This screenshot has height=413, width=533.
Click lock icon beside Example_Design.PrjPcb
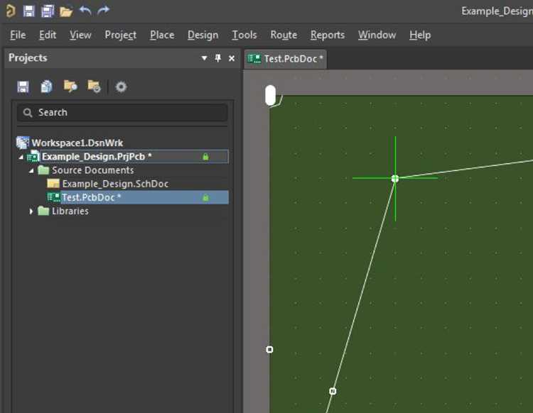point(205,156)
